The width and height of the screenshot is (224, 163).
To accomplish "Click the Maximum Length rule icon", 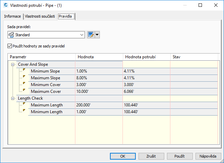I will tap(24, 104).
